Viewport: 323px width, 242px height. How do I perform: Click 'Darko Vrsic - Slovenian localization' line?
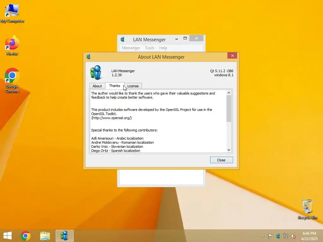(x=117, y=147)
